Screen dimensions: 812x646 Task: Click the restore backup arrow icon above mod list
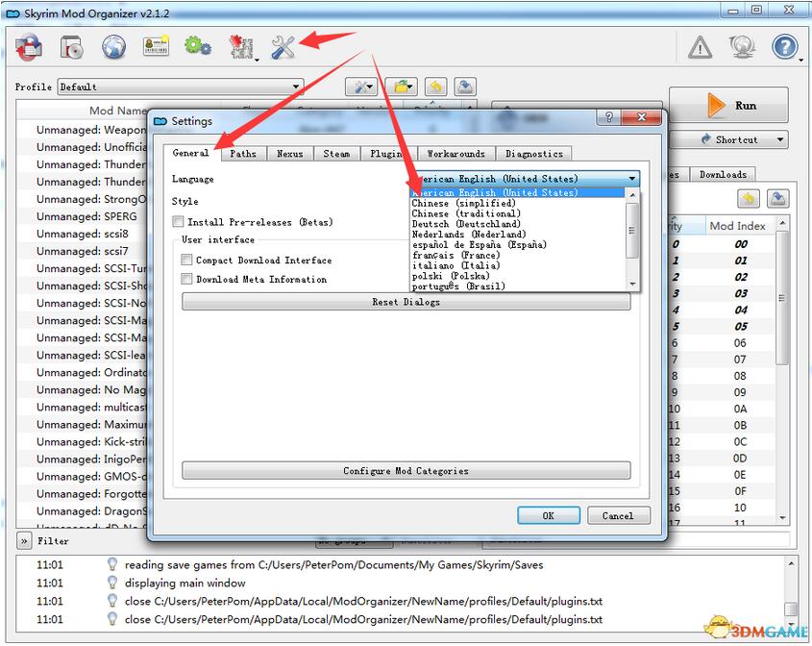(436, 87)
